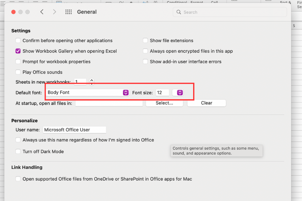The image size is (302, 201).
Task: Tick Prompt for workbook properties
Action: click(x=18, y=61)
